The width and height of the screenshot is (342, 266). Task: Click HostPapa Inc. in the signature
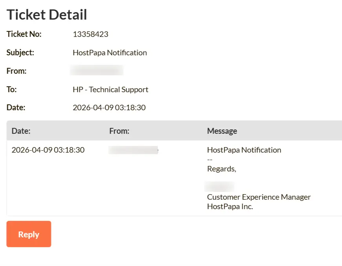pos(230,206)
